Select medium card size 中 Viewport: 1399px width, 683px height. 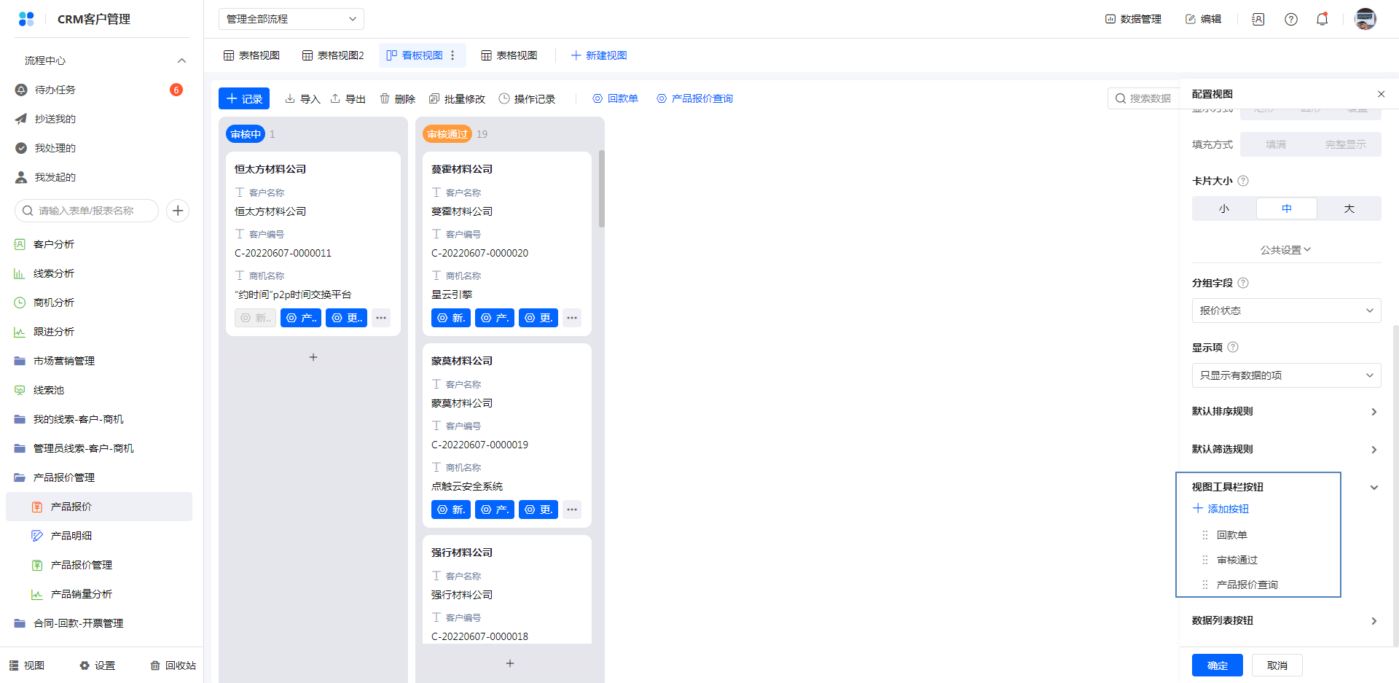point(1286,208)
